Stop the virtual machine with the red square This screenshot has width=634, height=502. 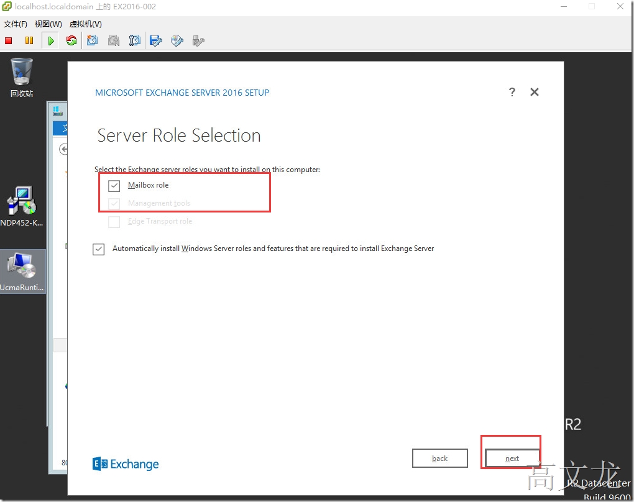pos(9,40)
